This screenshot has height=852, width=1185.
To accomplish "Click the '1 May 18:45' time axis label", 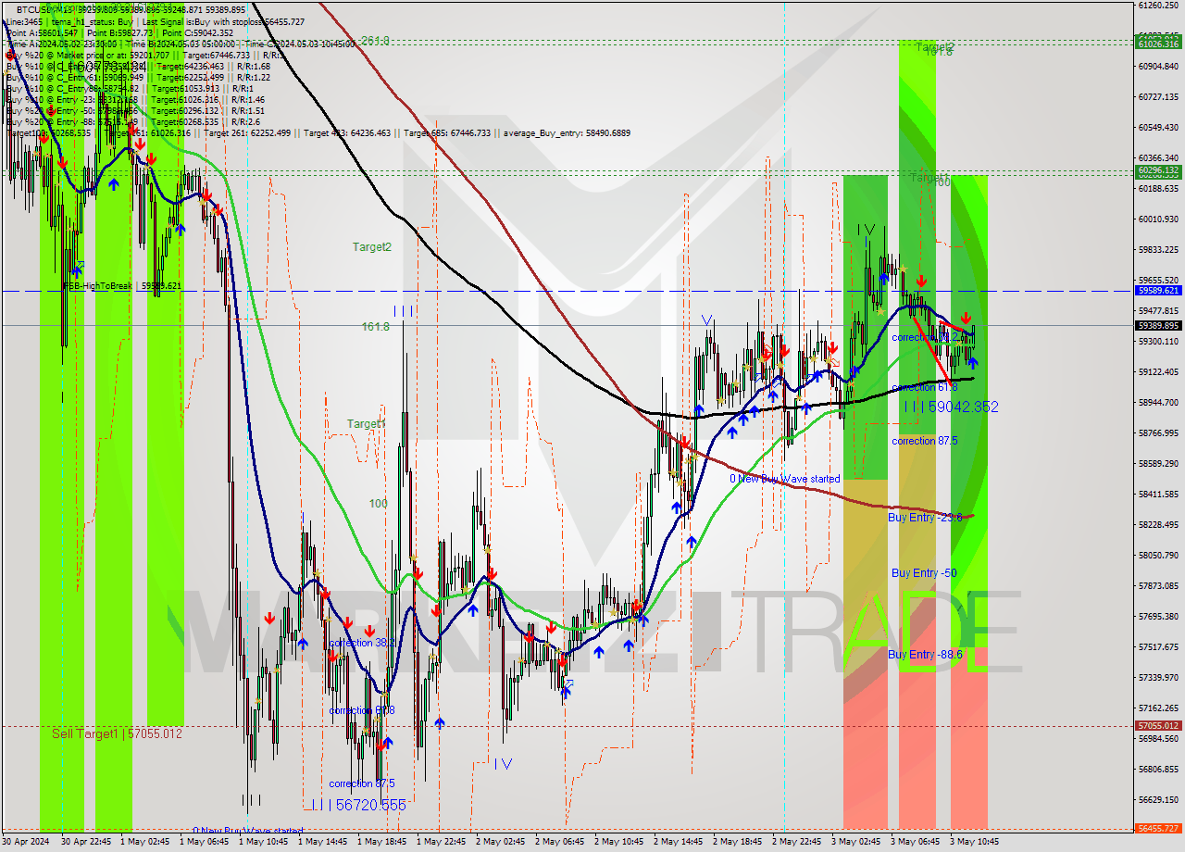I will (x=382, y=842).
